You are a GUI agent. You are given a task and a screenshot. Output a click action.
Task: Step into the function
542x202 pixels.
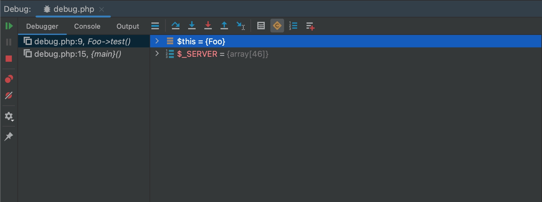192,26
